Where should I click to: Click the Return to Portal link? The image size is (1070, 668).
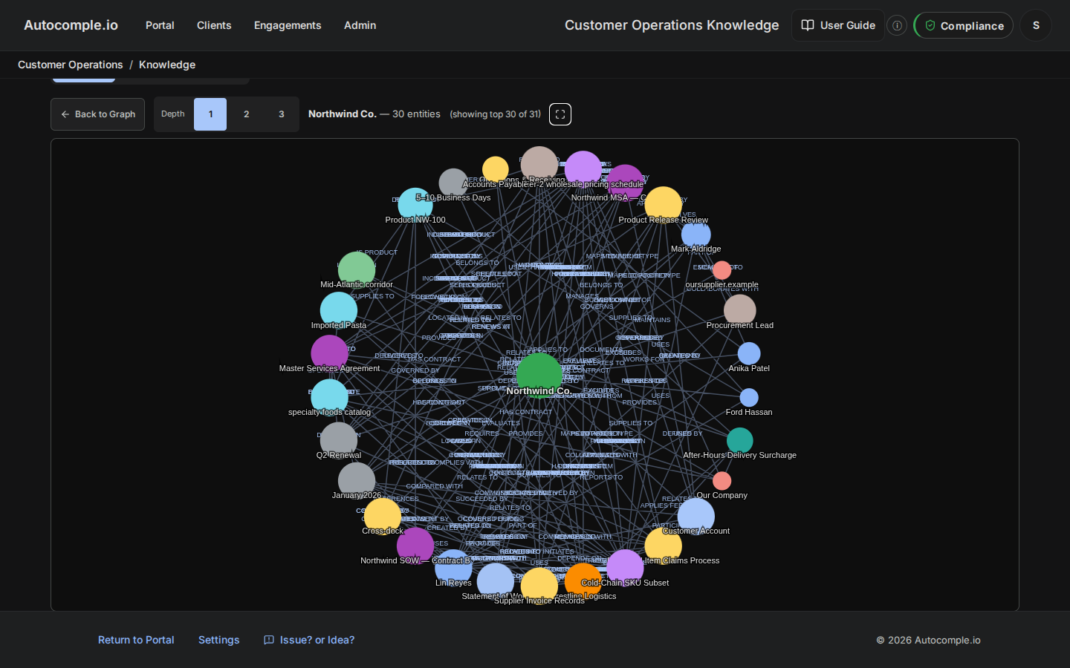click(136, 640)
